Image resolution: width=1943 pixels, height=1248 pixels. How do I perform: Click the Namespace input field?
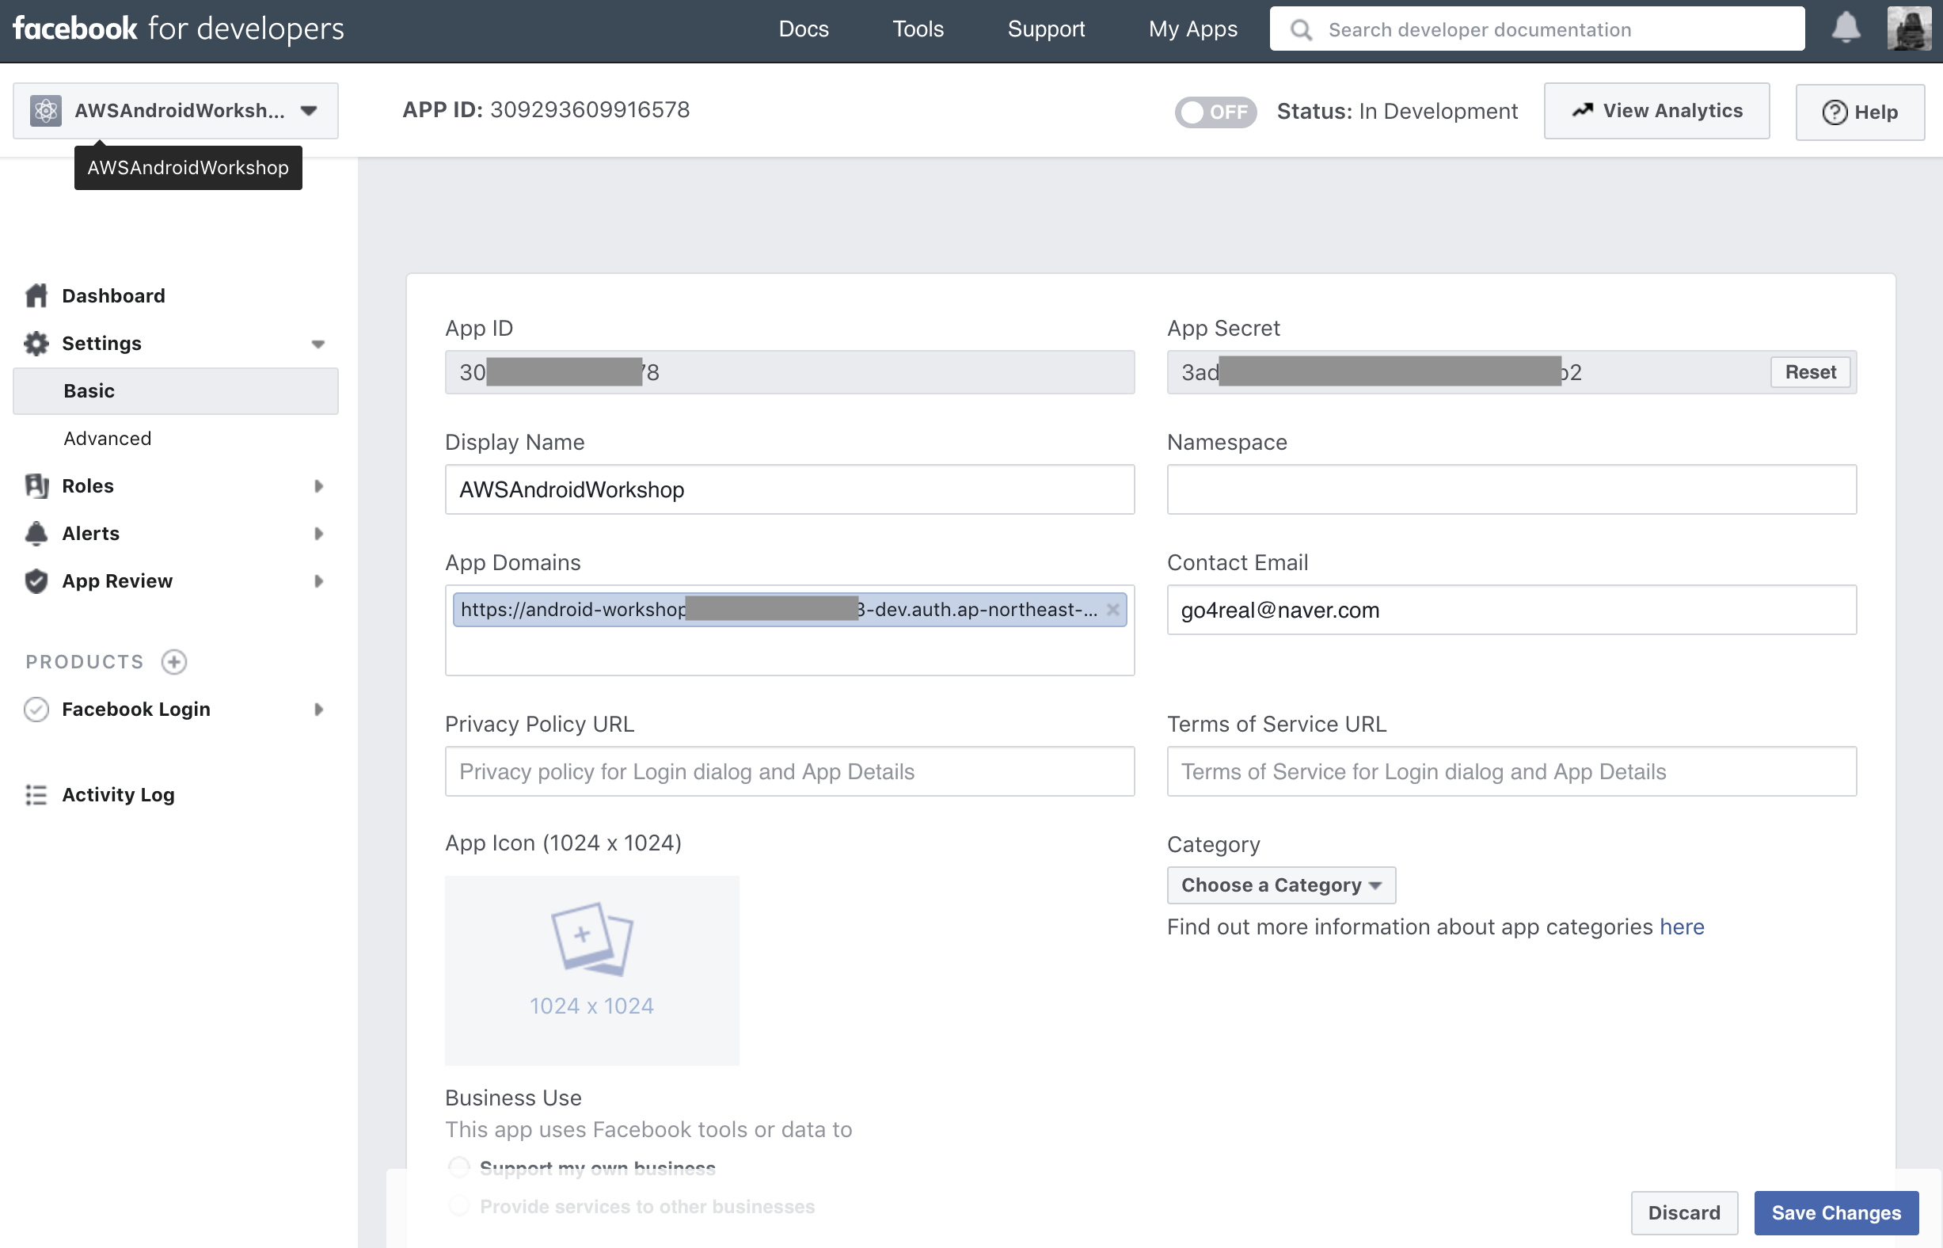pos(1511,489)
